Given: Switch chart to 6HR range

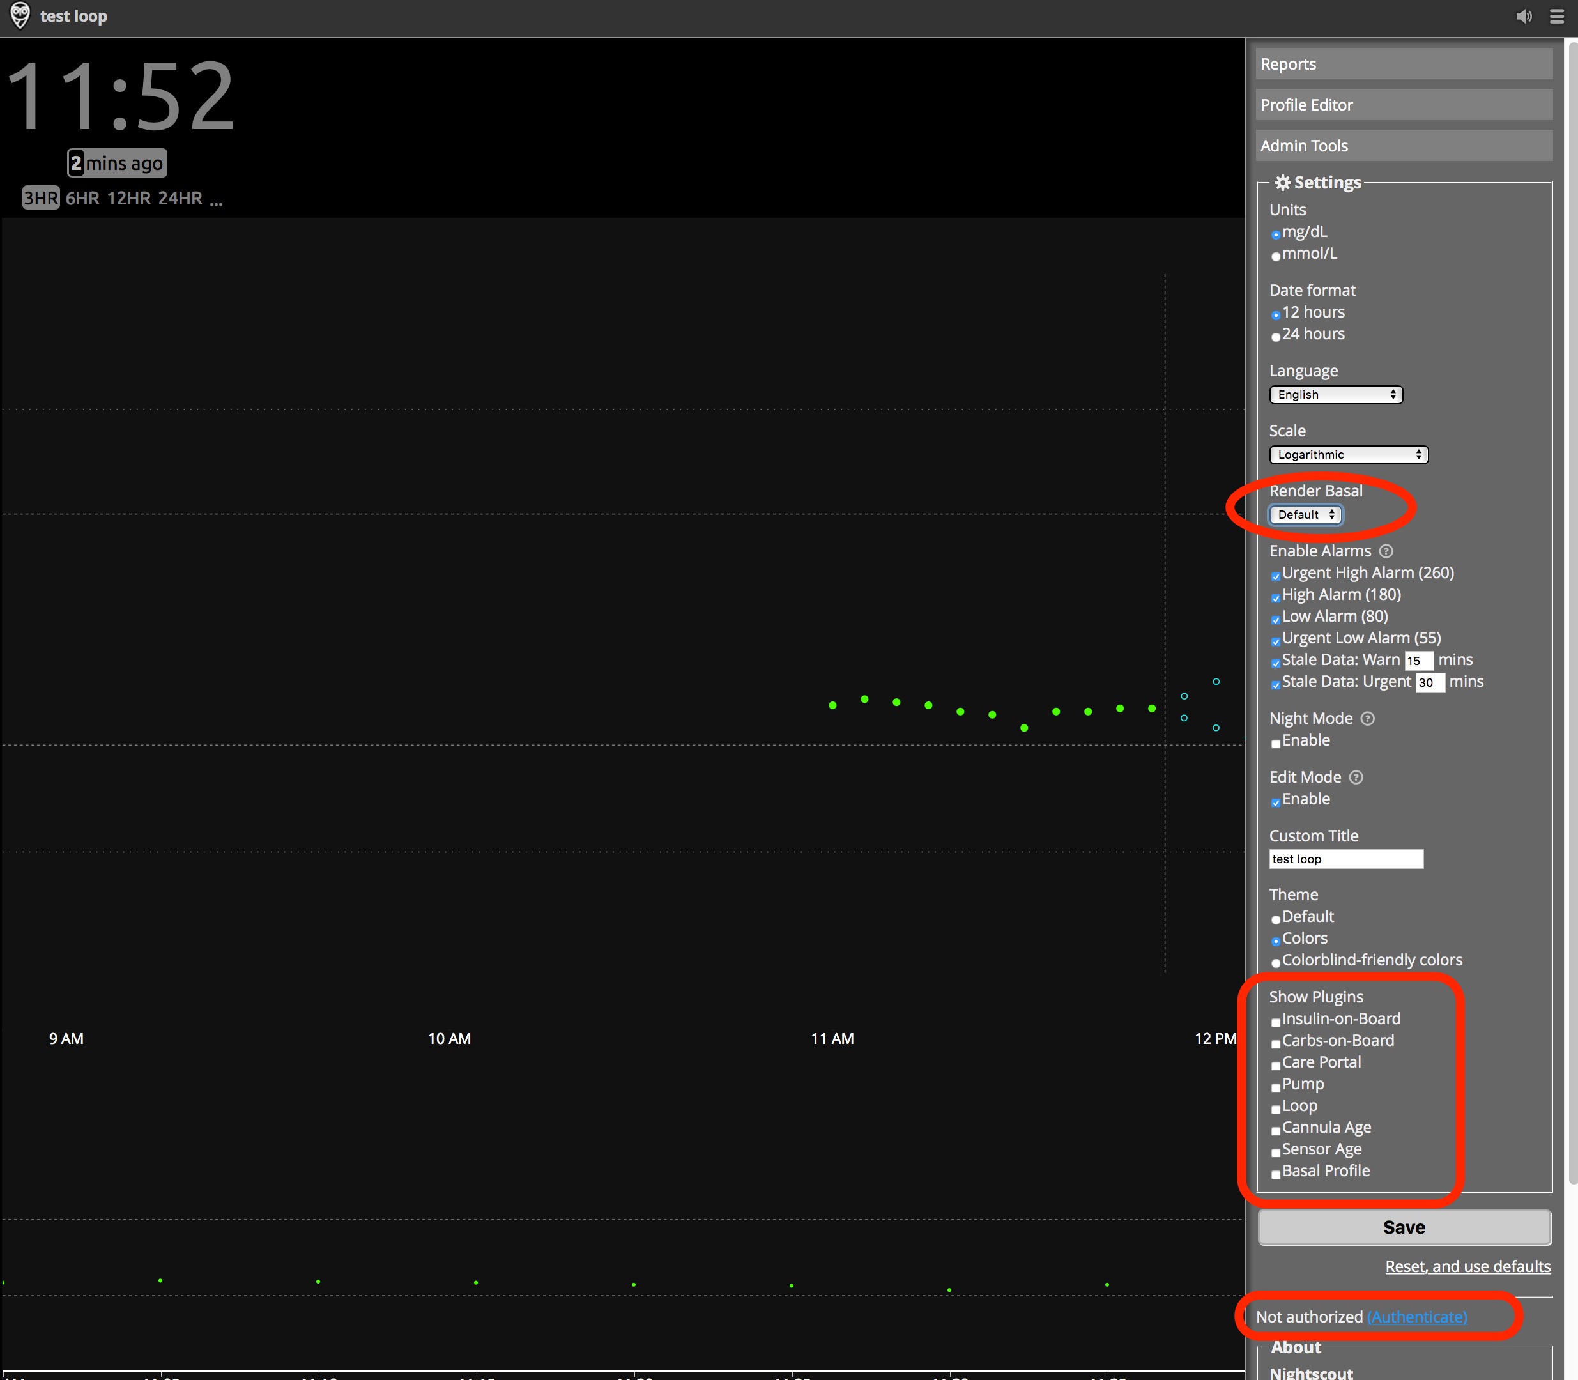Looking at the screenshot, I should [82, 198].
